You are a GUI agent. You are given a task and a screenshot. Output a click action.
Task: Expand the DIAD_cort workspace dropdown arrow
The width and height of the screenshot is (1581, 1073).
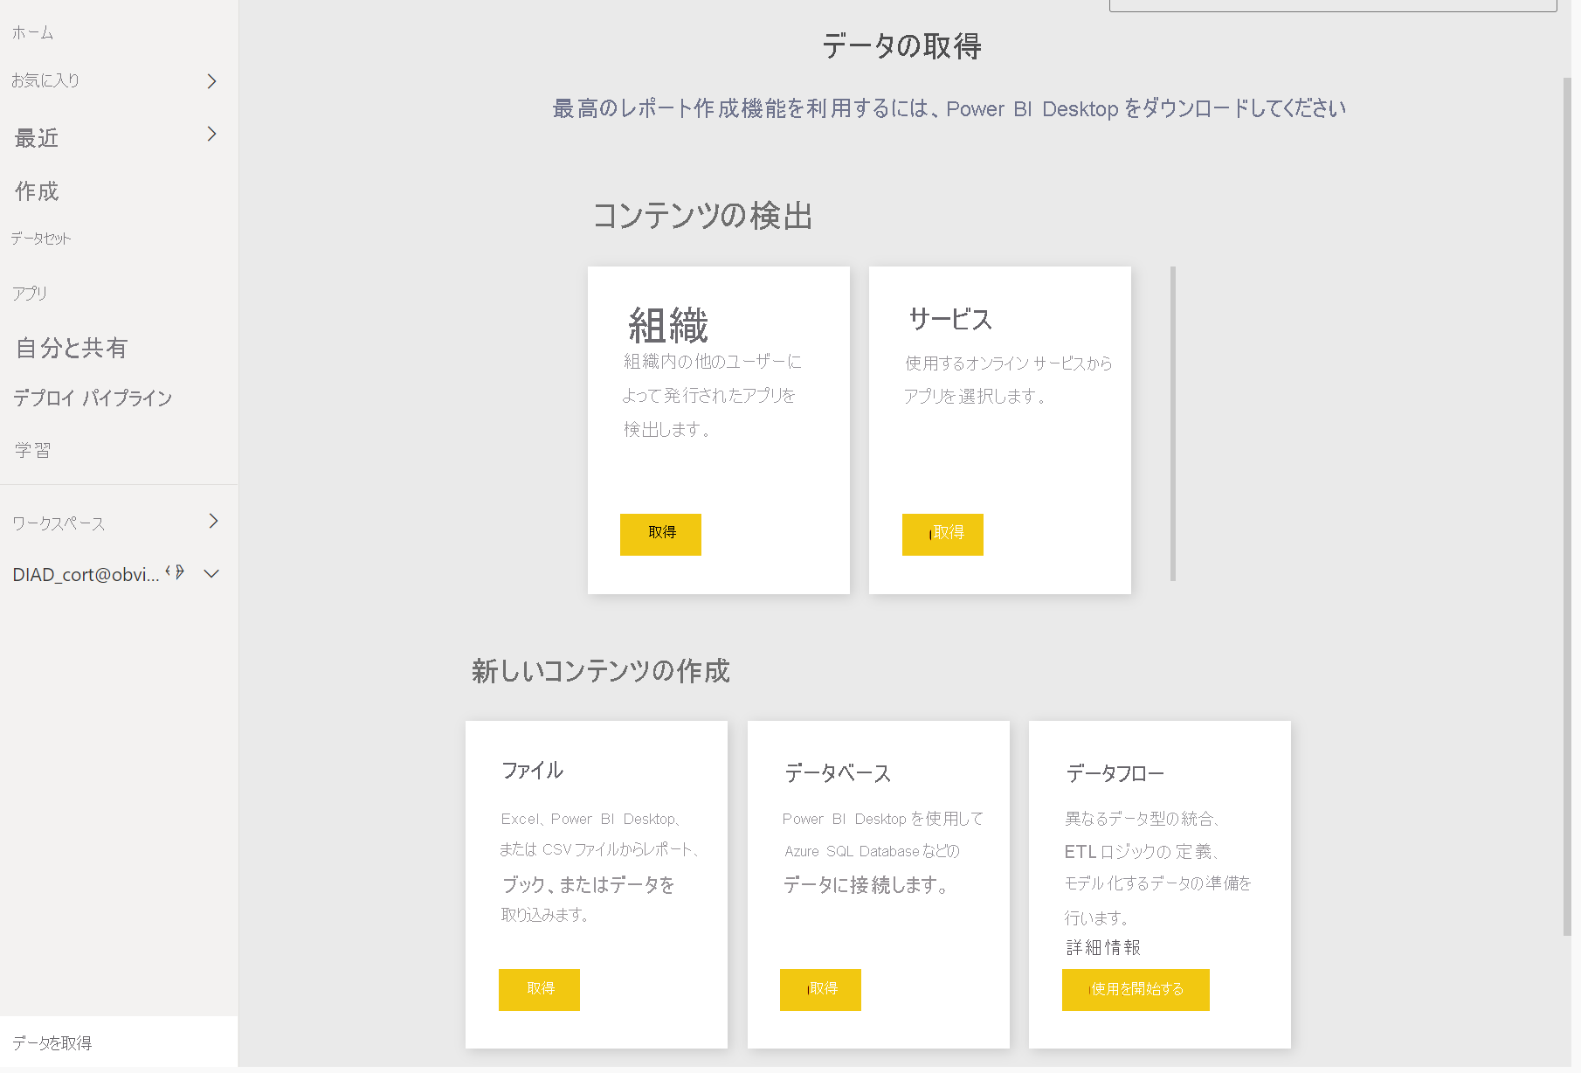211,573
